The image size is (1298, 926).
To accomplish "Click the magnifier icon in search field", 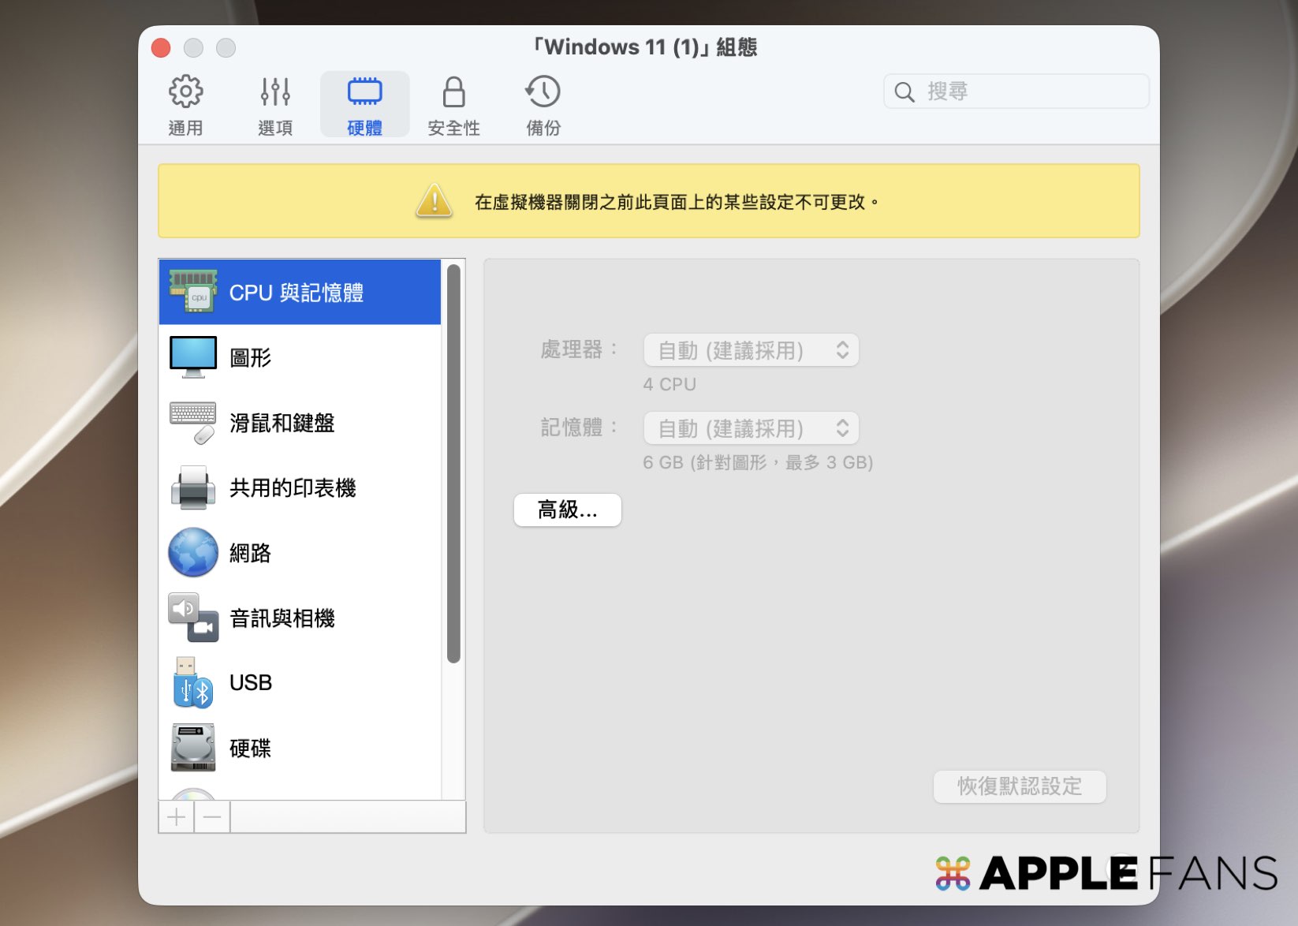I will (904, 91).
